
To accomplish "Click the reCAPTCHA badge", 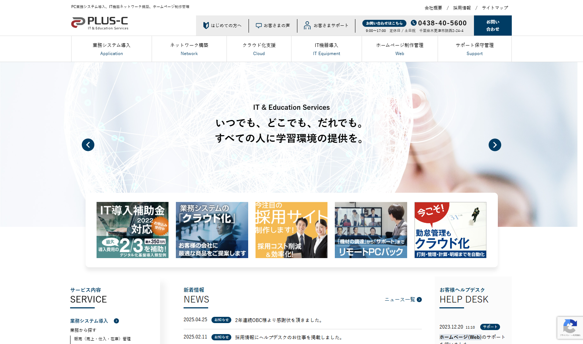I will point(570,327).
